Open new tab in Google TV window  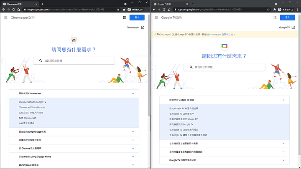coord(193,4)
